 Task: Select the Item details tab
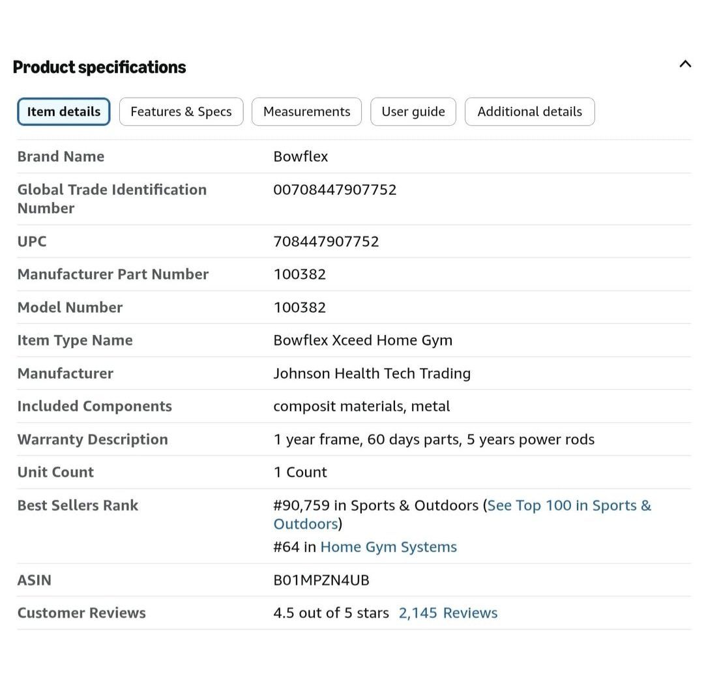click(x=64, y=111)
